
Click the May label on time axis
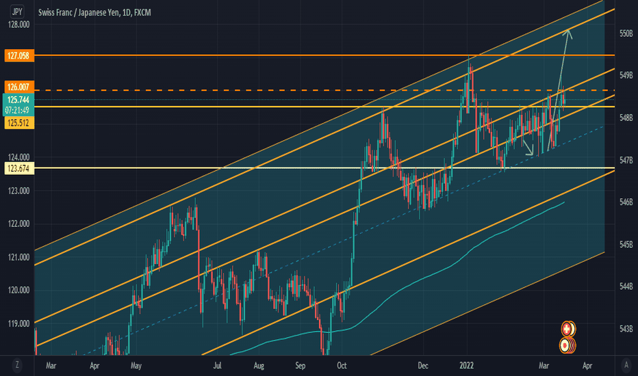coord(136,366)
